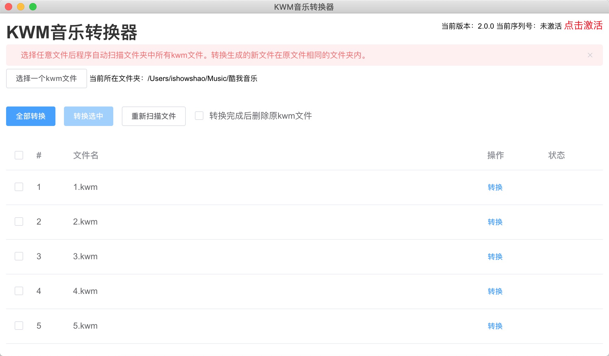Click 转换 for 2.kwm

coord(495,222)
